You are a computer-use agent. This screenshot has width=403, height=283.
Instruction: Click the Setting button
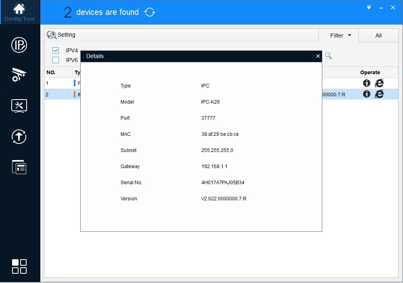pos(61,35)
